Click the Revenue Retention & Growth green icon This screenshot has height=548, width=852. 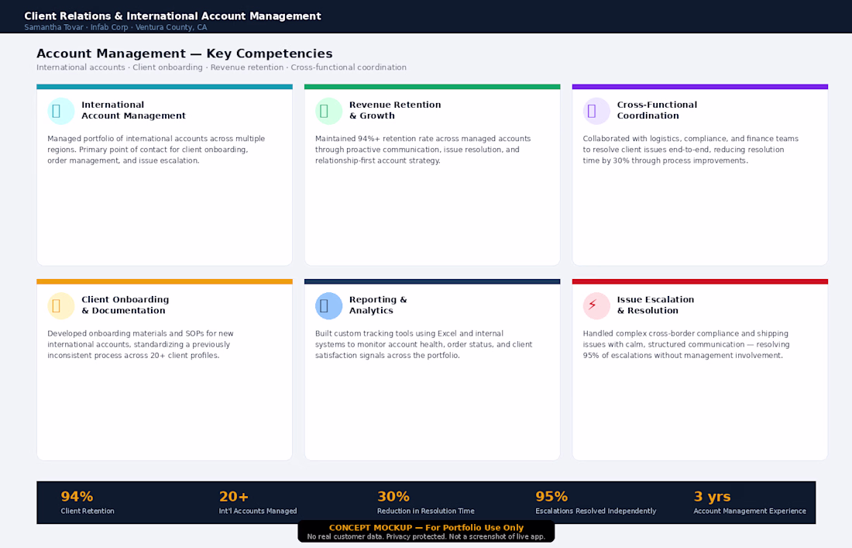pos(328,111)
